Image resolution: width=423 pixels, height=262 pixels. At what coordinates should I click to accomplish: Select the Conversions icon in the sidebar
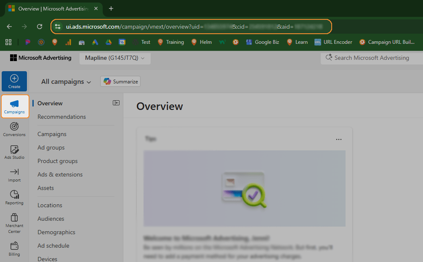(x=14, y=128)
